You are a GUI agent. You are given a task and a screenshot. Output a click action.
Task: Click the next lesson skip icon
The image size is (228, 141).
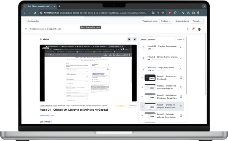point(135,39)
